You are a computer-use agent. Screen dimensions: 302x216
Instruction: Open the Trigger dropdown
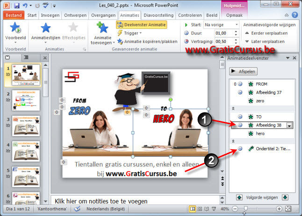coord(129,33)
